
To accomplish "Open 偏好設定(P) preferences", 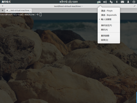I will 109,25.
